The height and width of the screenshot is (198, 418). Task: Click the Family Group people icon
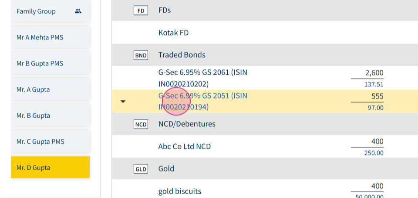click(78, 11)
